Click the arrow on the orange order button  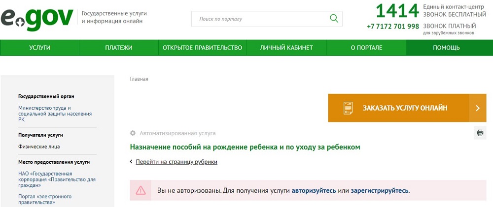[477, 108]
